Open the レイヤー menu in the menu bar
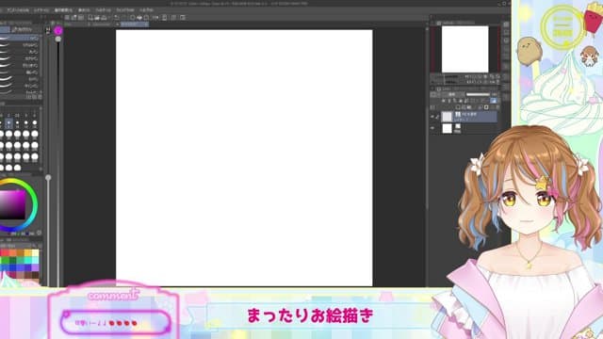Viewport: 603px width, 339px height. tap(41, 10)
